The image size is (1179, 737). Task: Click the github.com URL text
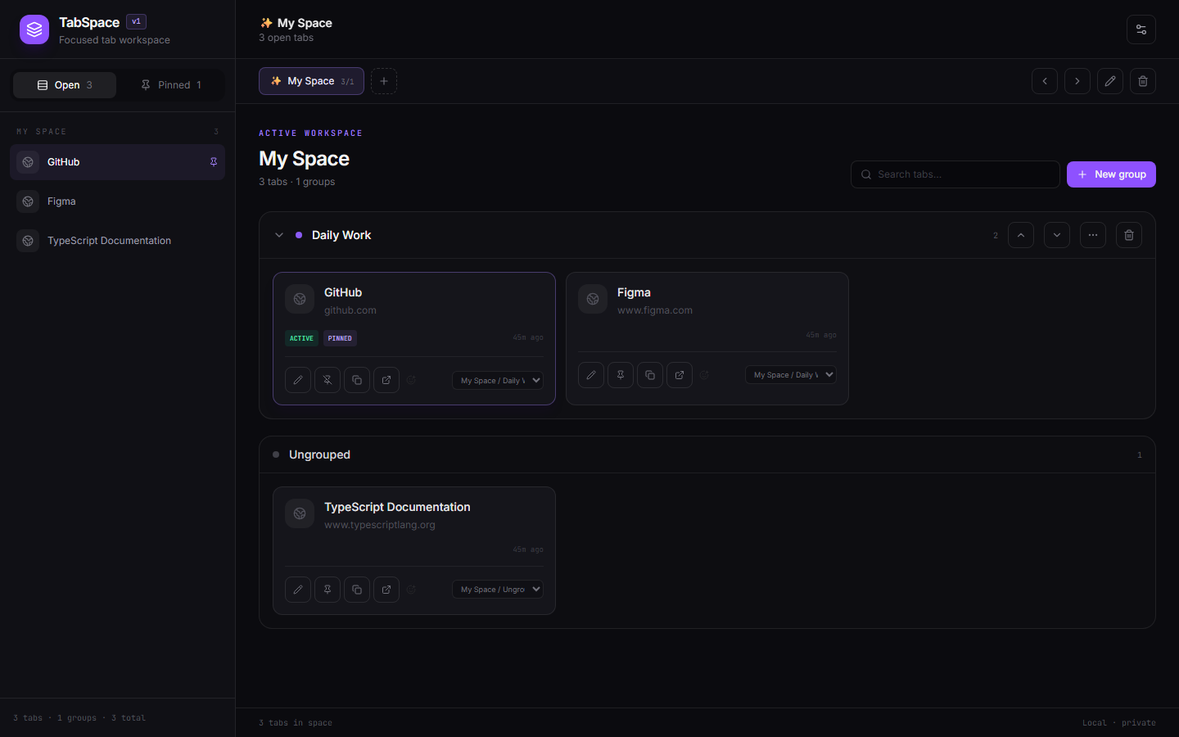(x=350, y=310)
